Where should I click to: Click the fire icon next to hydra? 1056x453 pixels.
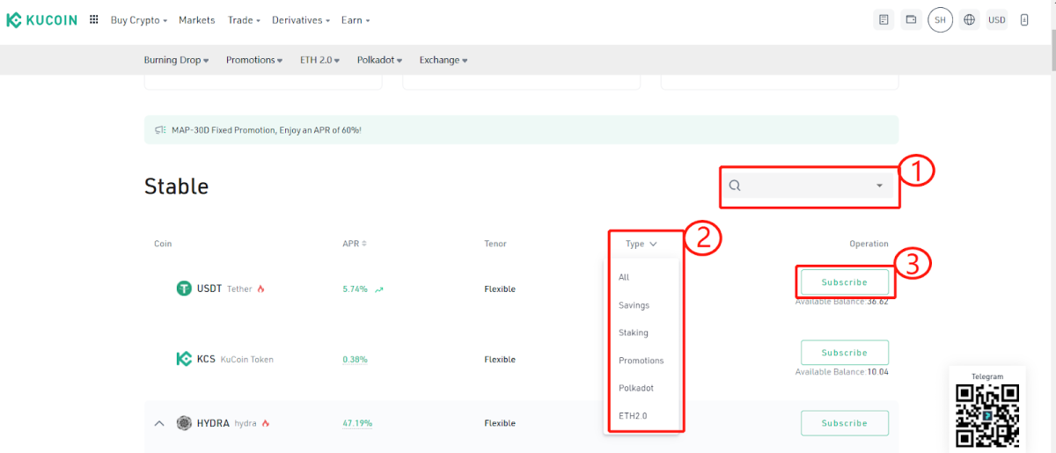coord(266,423)
